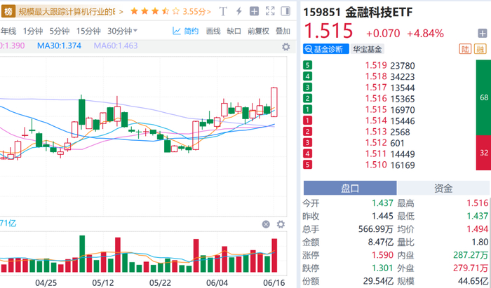Expand the 30分钟 period dropdown
The height and width of the screenshot is (288, 491).
tap(123, 31)
